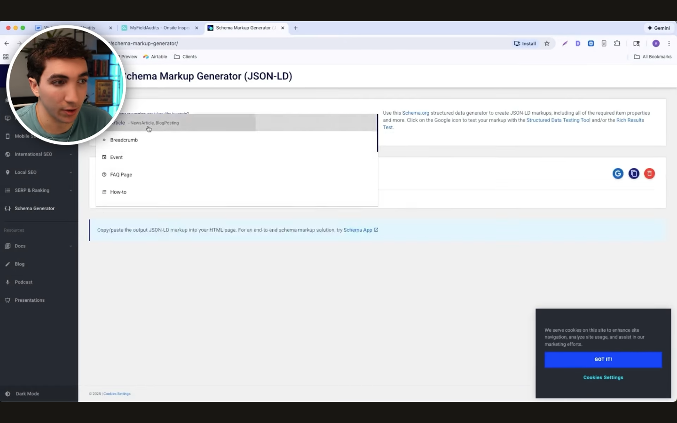Open the Extensions puzzle icon

(617, 43)
